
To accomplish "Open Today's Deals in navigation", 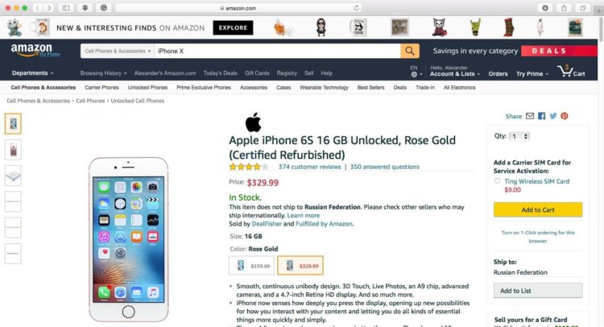I will (x=221, y=73).
